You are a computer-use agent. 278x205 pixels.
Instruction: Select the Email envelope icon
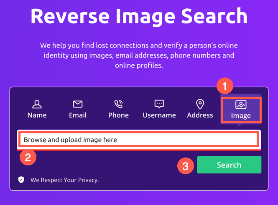point(78,104)
